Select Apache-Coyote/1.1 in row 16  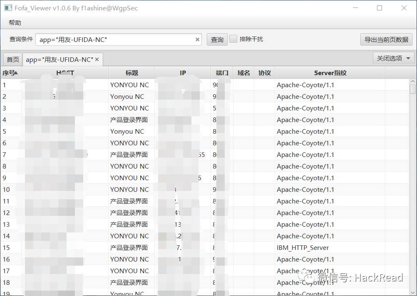tap(305, 259)
